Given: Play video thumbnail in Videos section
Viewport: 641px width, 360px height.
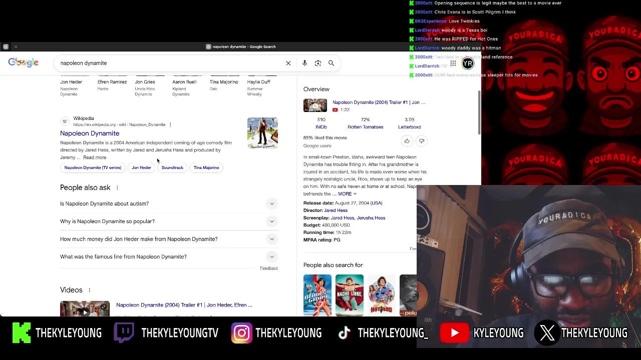Looking at the screenshot, I should [85, 309].
